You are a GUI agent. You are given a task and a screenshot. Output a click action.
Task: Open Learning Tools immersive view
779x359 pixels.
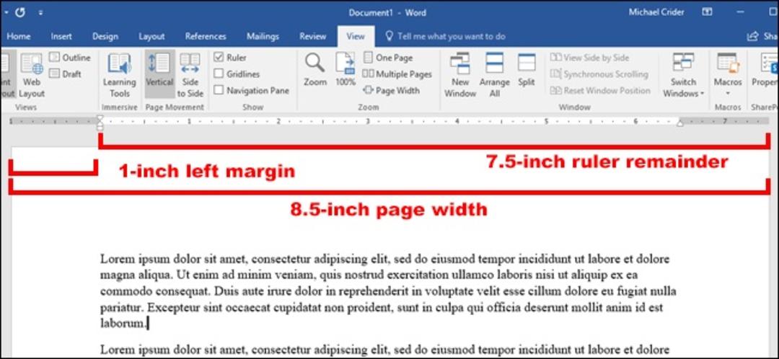pos(119,74)
